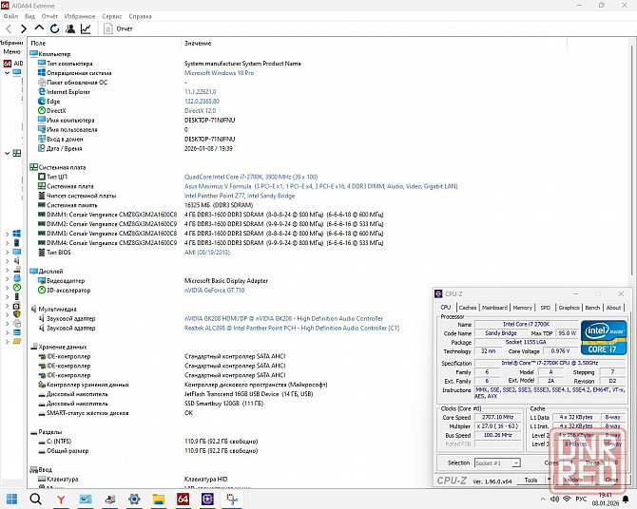Click the AIDA64 back navigation arrow
This screenshot has width=637, height=509.
10,29
